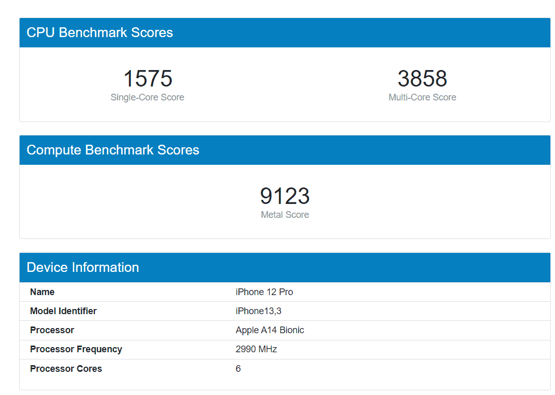Select the Metal score value 9123

pos(285,196)
